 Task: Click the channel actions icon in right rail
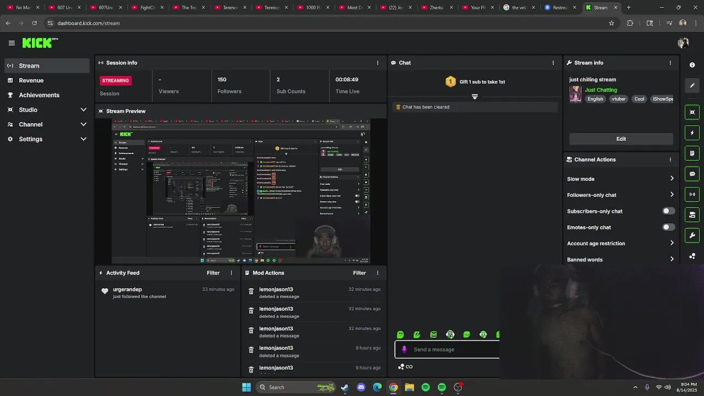tap(692, 215)
